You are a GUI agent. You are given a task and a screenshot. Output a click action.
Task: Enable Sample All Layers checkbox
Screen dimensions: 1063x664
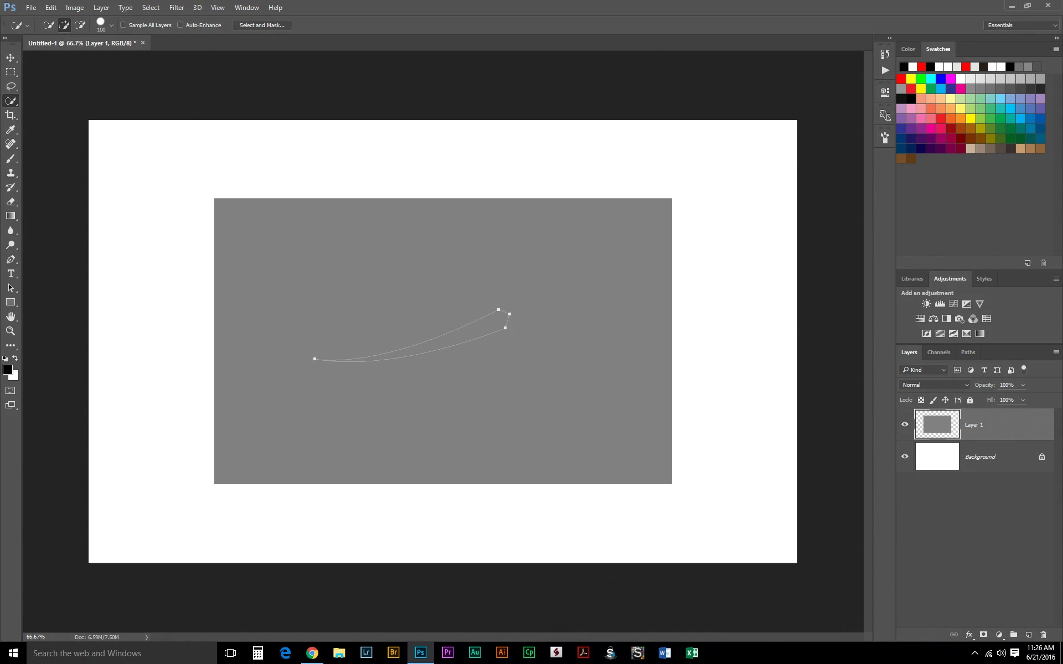tap(123, 25)
